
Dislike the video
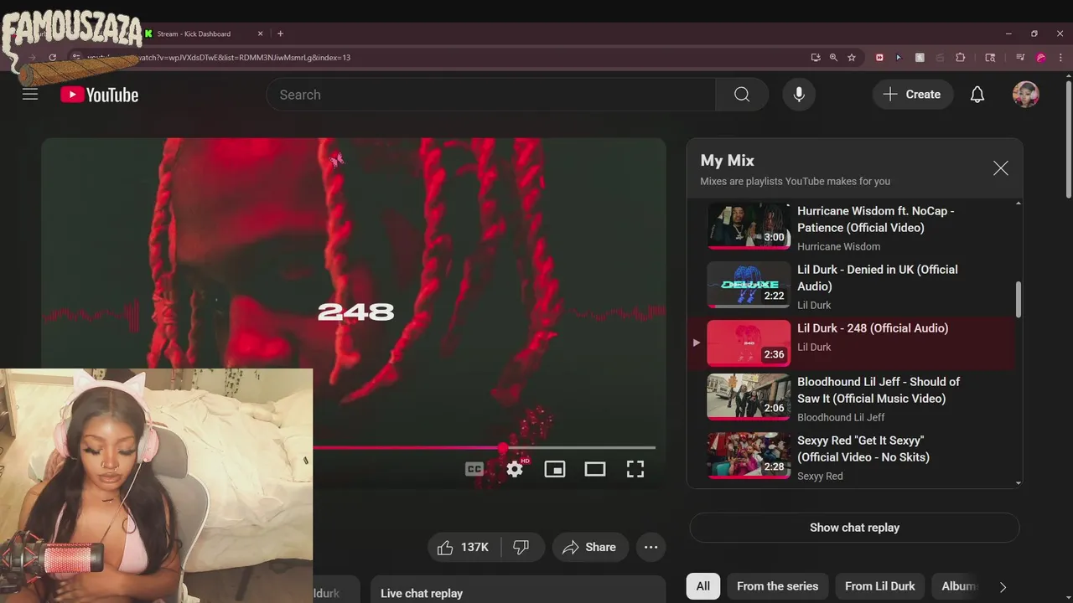pyautogui.click(x=521, y=547)
